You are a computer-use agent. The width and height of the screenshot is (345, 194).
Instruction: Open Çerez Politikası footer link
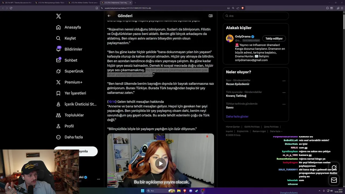click(x=271, y=127)
